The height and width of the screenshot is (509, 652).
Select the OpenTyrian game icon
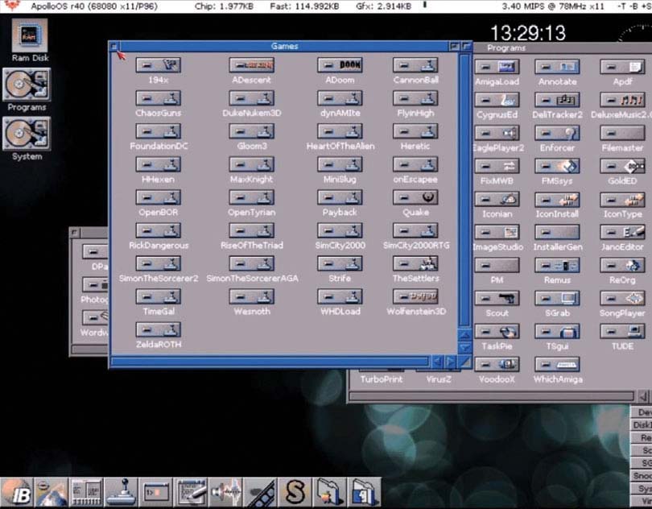coord(252,197)
